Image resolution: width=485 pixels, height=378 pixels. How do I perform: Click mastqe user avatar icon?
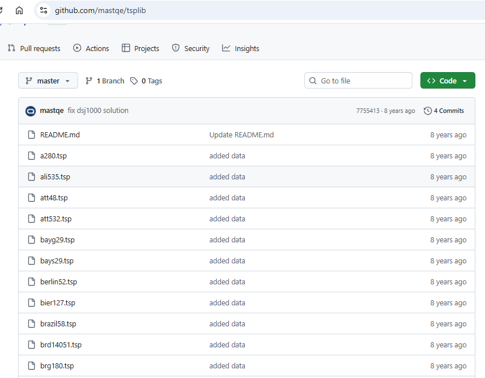click(x=31, y=111)
